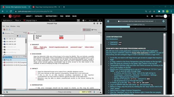Open the CATALOG dropdown menu
Viewport: 174px width, 97px height.
[x=39, y=16]
